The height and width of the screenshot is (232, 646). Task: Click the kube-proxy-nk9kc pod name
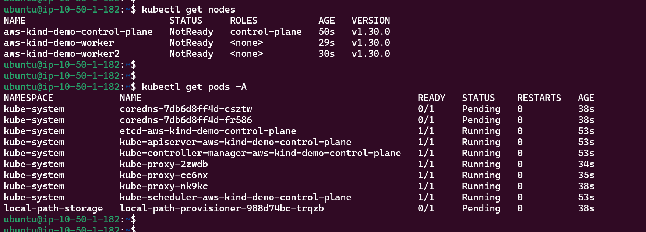(x=164, y=186)
